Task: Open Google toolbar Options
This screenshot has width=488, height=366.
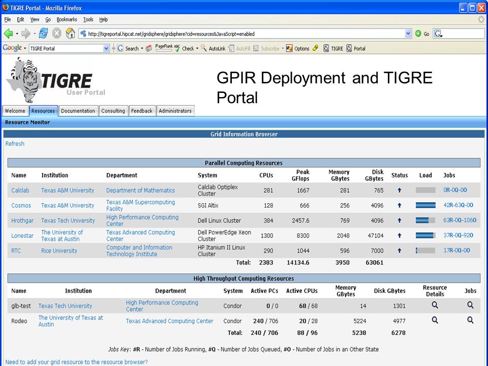Action: [x=297, y=49]
